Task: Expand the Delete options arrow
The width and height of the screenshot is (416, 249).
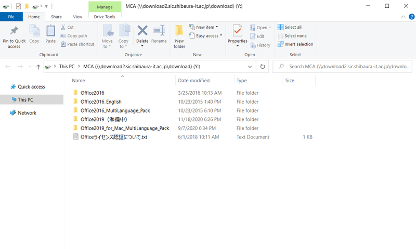Action: [142, 46]
